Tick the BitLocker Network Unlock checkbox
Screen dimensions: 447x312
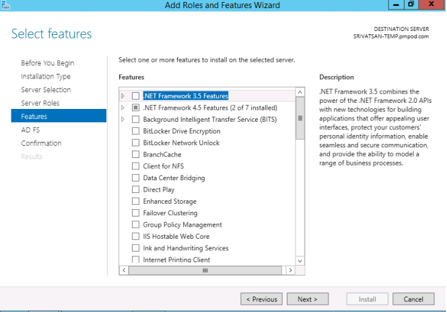tap(136, 143)
